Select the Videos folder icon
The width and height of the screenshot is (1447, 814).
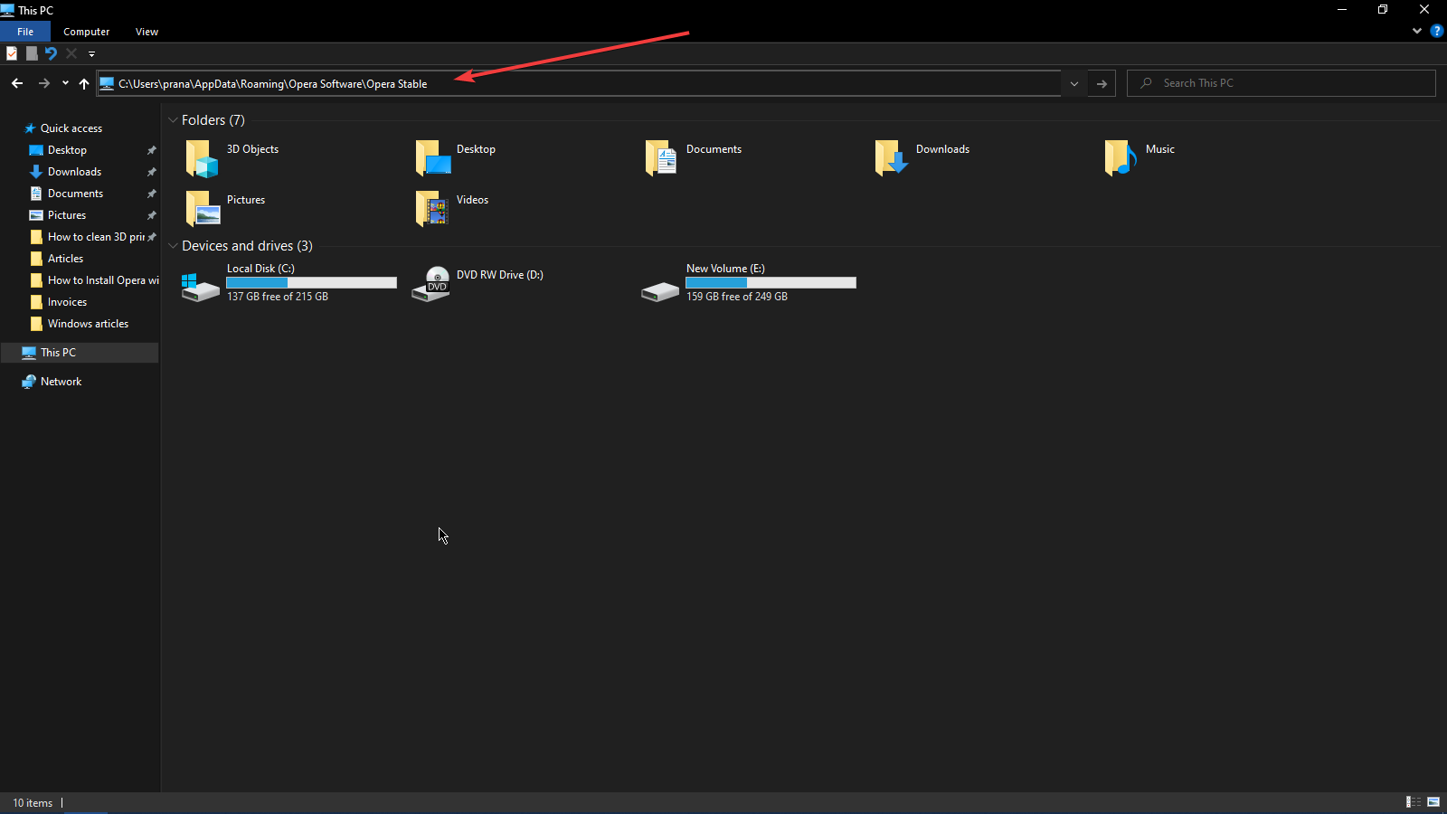click(x=432, y=209)
